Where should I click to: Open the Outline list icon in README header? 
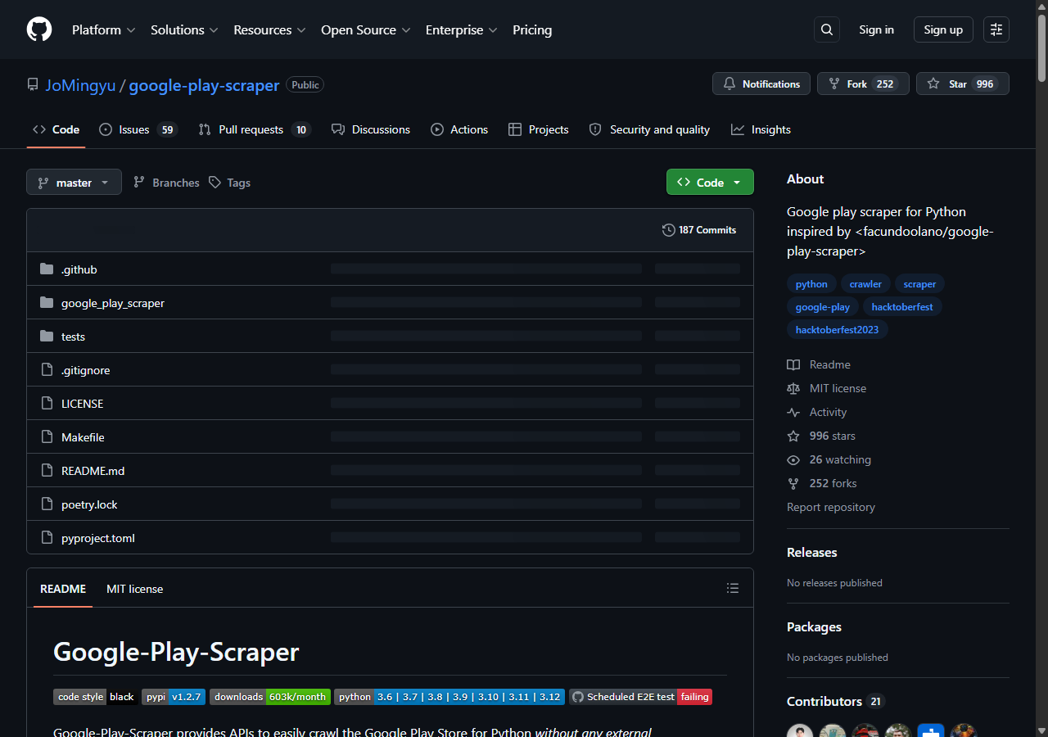pos(733,589)
